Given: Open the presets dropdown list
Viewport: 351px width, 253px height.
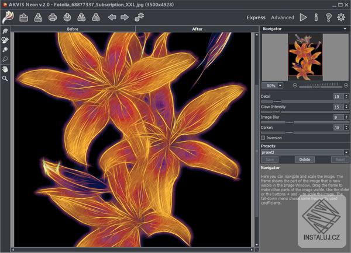Looking at the screenshot, I should coord(346,152).
